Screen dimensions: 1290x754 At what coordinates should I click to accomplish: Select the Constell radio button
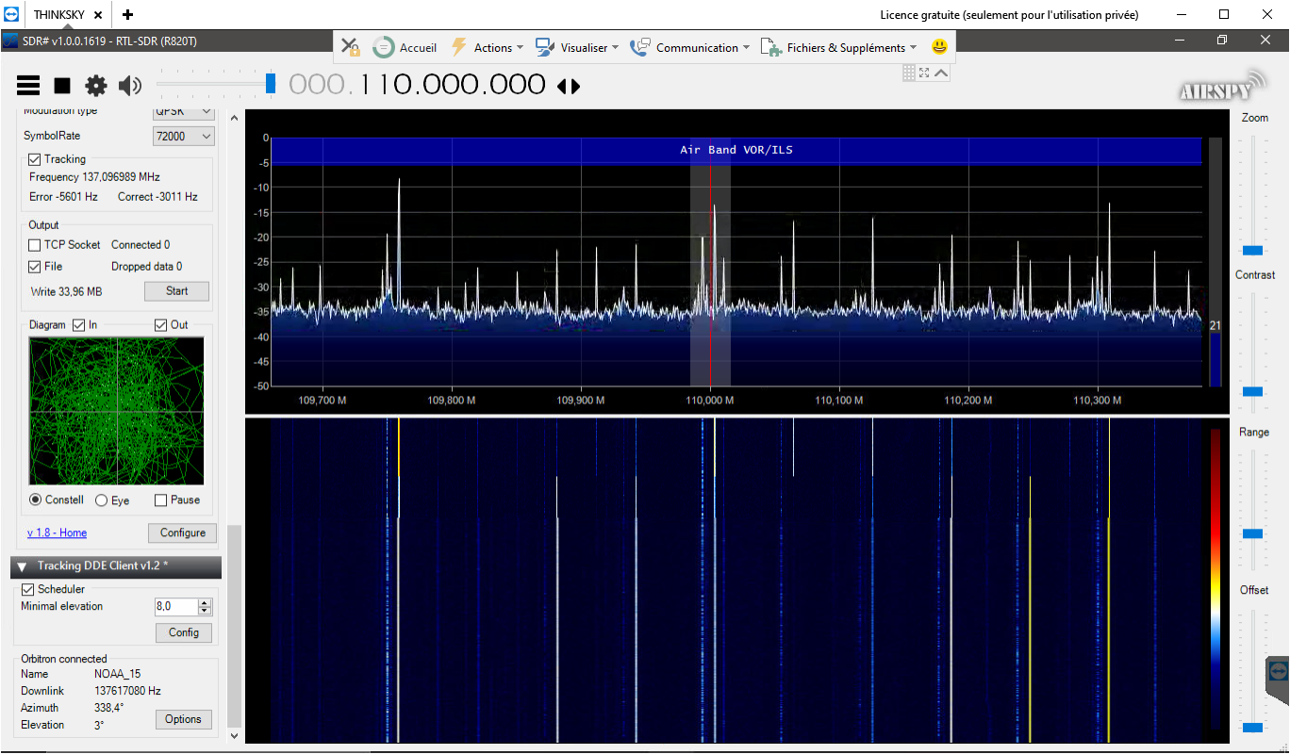[36, 500]
